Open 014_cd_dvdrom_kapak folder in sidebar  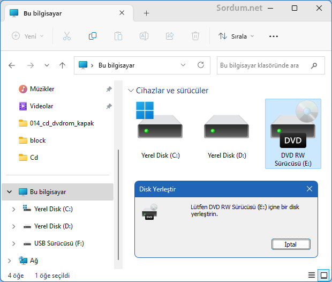coord(56,123)
